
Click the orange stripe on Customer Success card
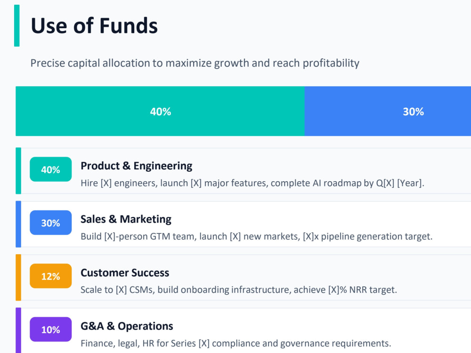point(18,277)
